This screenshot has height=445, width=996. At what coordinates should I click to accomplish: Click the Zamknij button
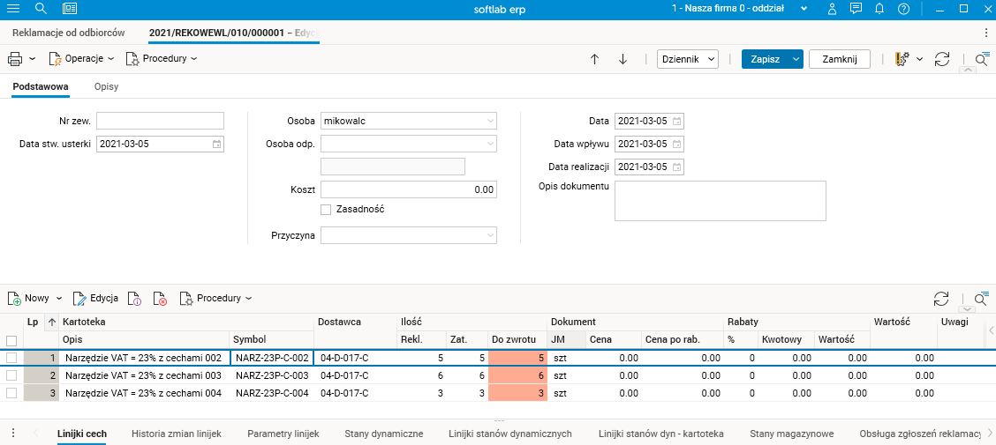point(840,59)
